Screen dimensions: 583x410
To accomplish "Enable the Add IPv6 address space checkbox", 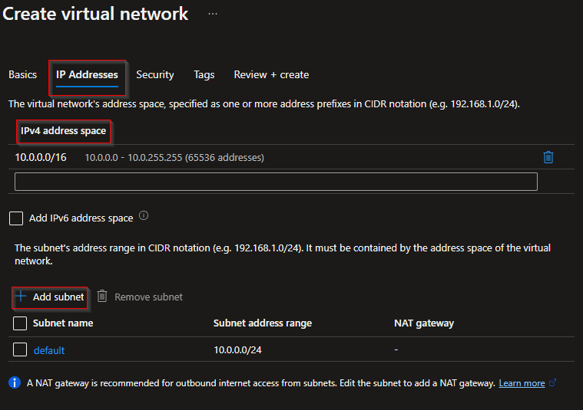I will [16, 218].
